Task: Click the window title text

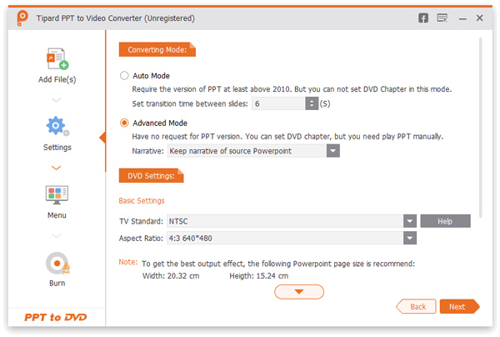Action: click(116, 18)
